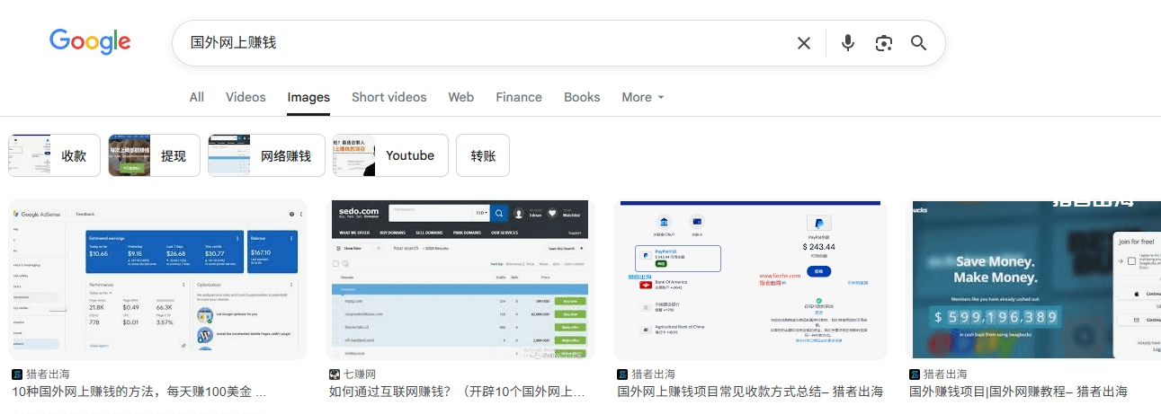Select the 转账 filter chip
The image size is (1161, 414).
coord(483,155)
